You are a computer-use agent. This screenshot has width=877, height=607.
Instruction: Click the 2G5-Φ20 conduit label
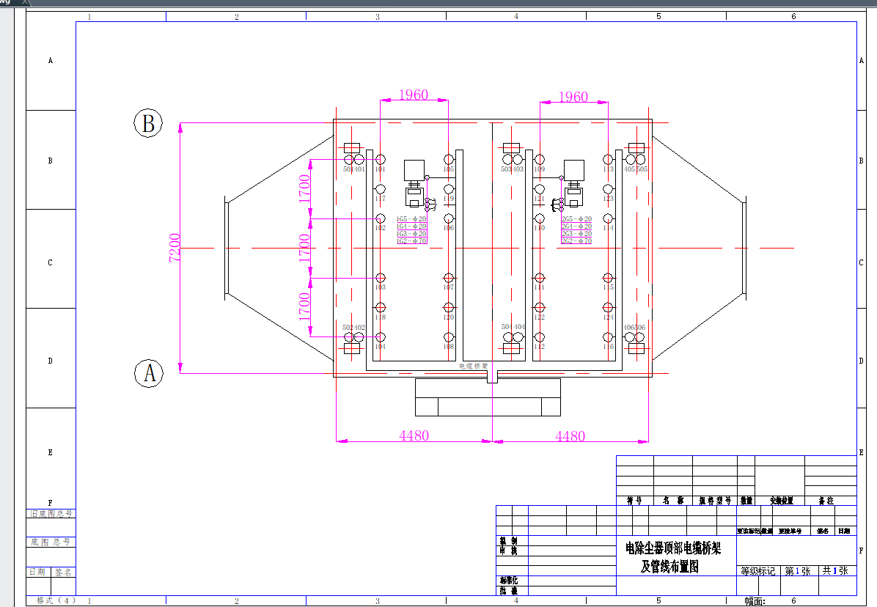576,219
